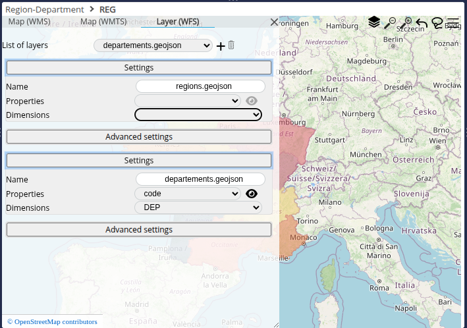Expand the empty Dimensions dropdown for regions
The image size is (467, 328).
coord(198,115)
